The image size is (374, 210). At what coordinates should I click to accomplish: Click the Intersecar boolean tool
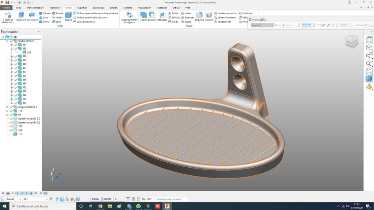click(x=162, y=16)
